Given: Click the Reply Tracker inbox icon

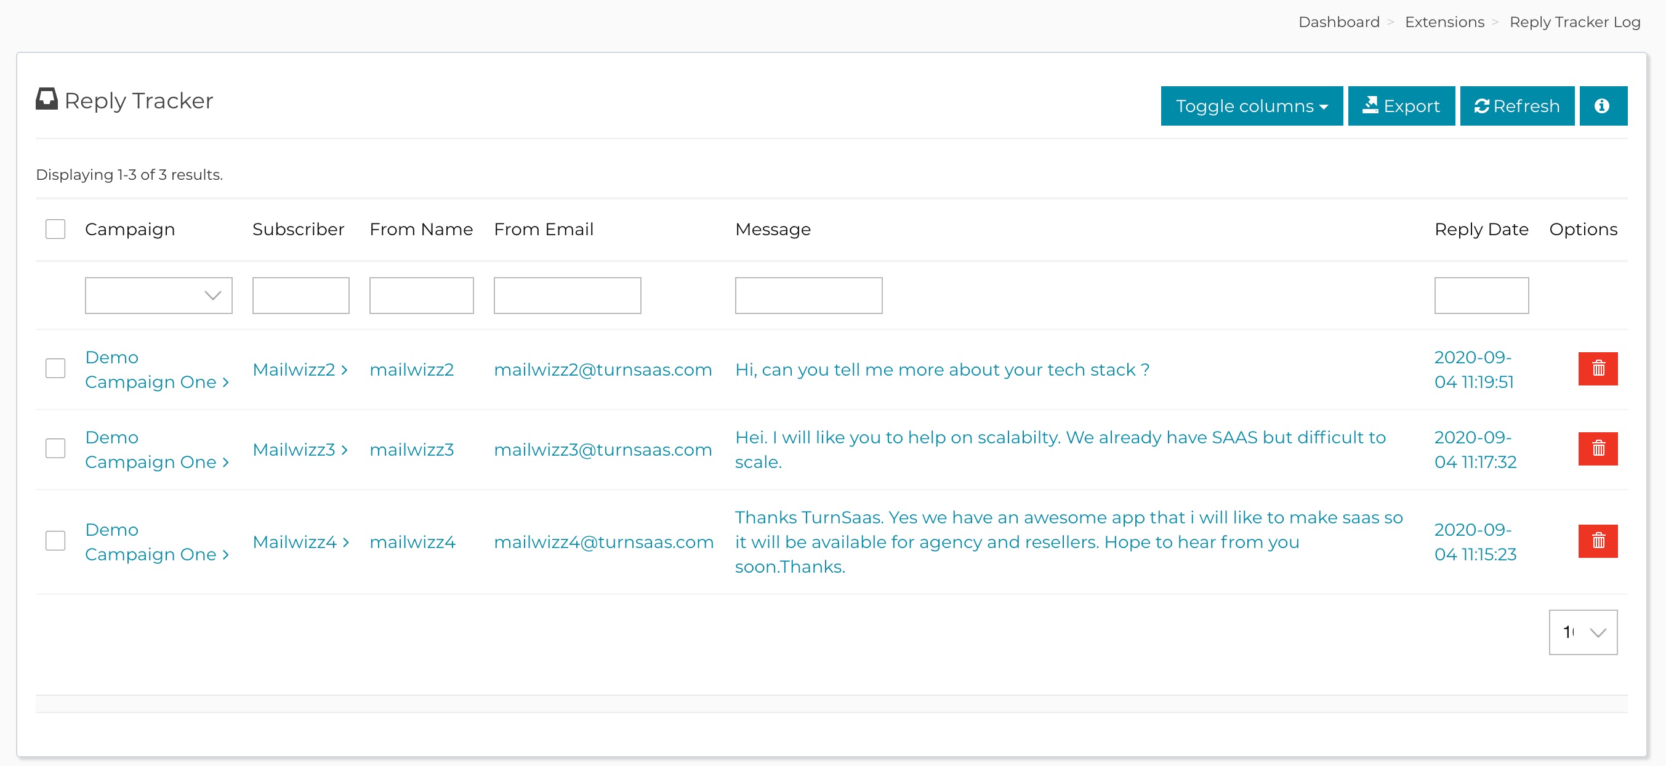Looking at the screenshot, I should pyautogui.click(x=47, y=100).
